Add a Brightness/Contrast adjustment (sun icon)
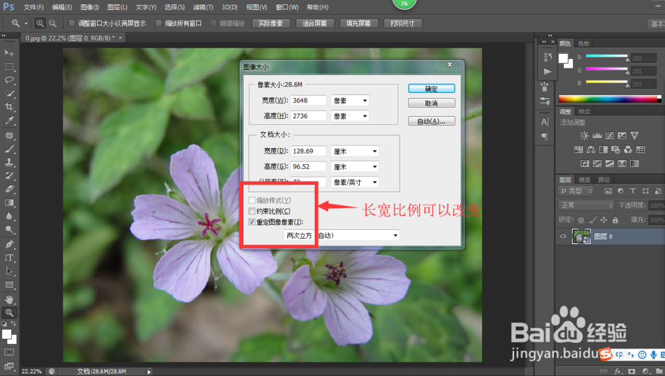 pos(585,136)
